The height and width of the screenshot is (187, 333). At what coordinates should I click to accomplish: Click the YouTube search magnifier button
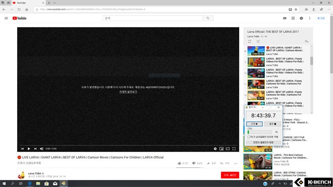point(208,18)
